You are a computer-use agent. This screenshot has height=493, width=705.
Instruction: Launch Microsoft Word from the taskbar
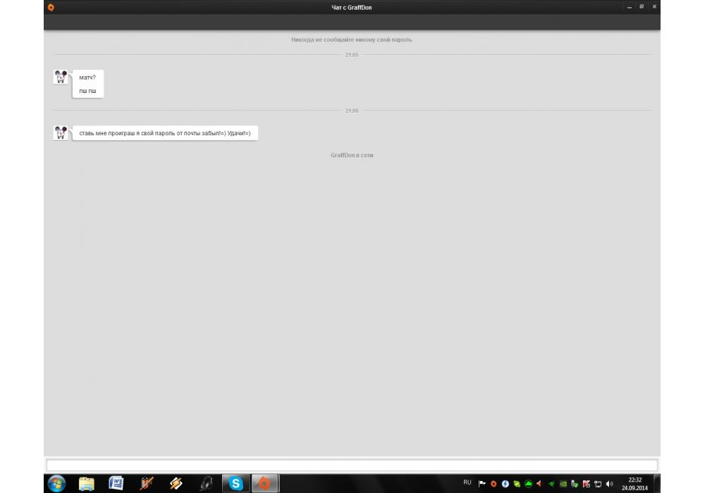pyautogui.click(x=116, y=483)
